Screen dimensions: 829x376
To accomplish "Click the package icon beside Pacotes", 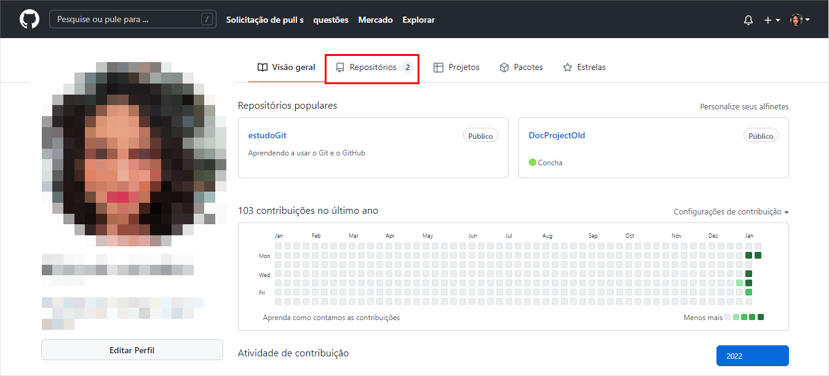I will 504,67.
